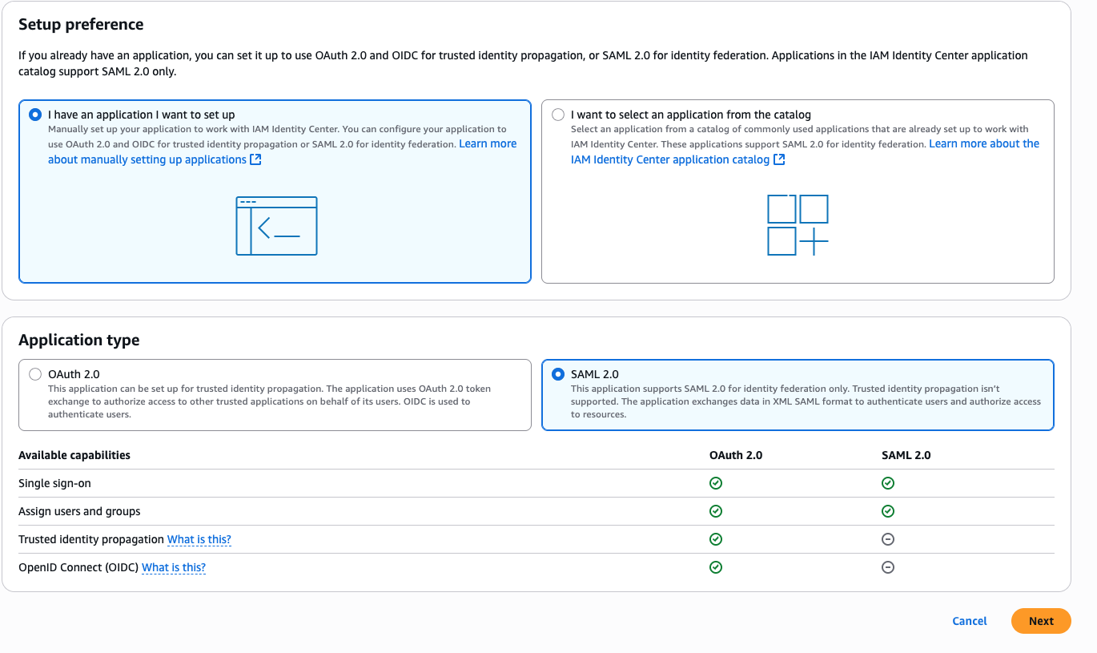Click the "Available capabilities" column header
Screen dimensions: 1097x653
click(x=74, y=455)
